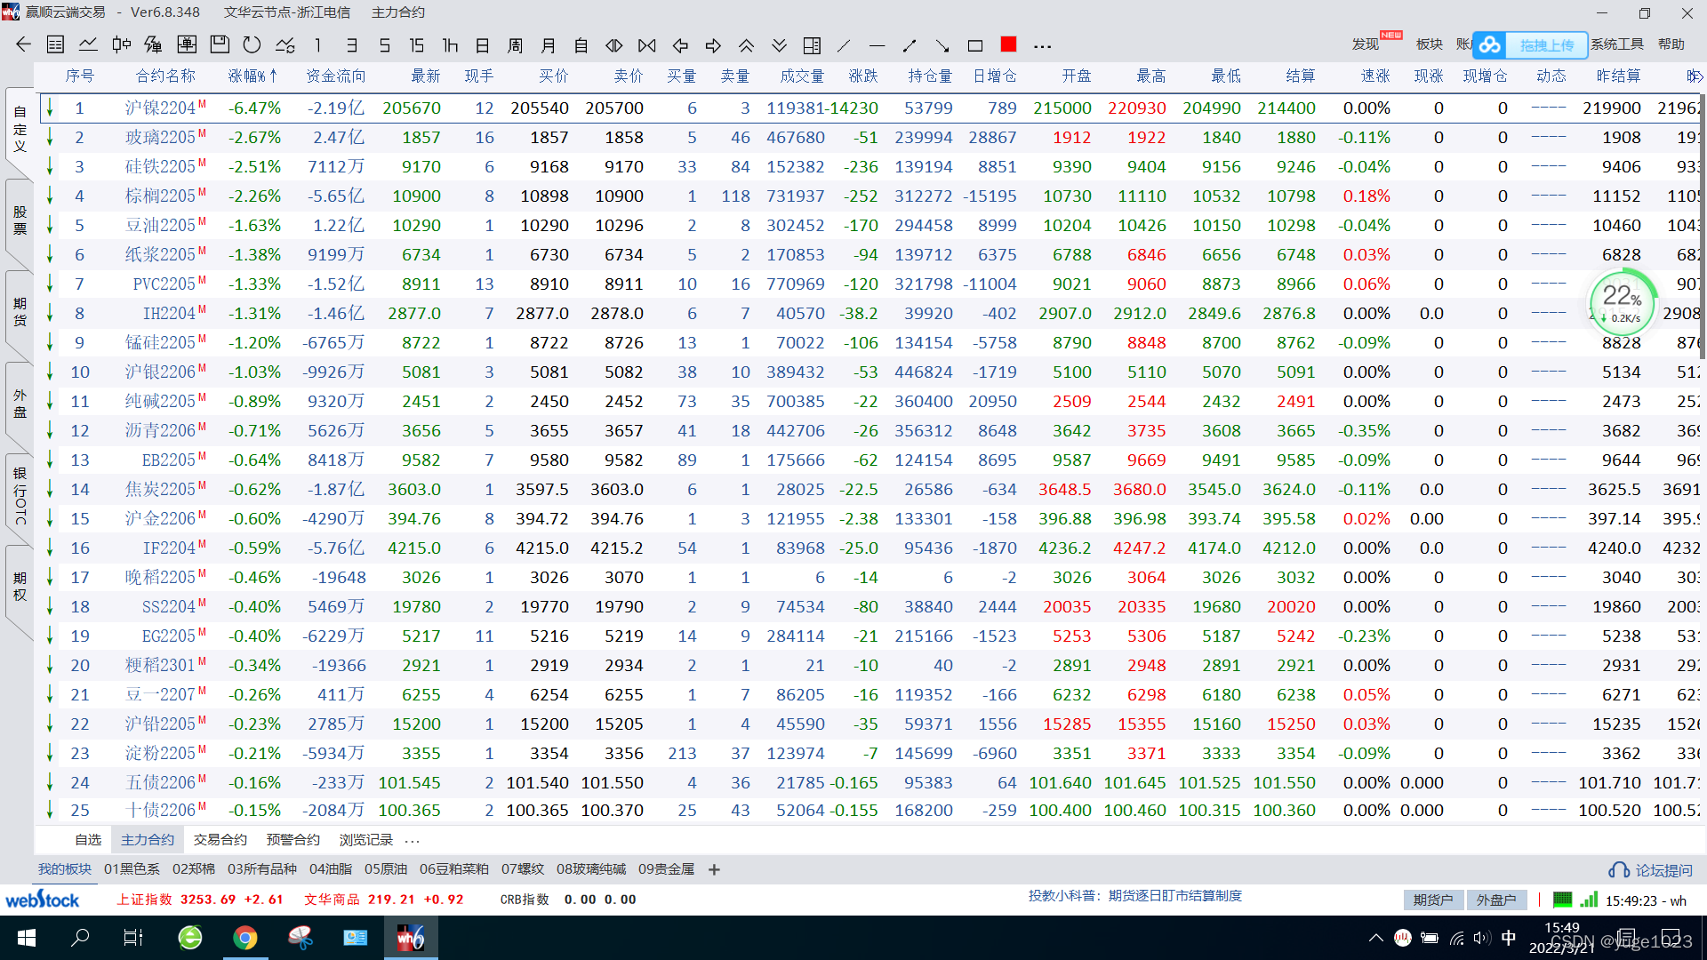Select the 自选 bottom tab
The width and height of the screenshot is (1707, 960).
click(88, 839)
